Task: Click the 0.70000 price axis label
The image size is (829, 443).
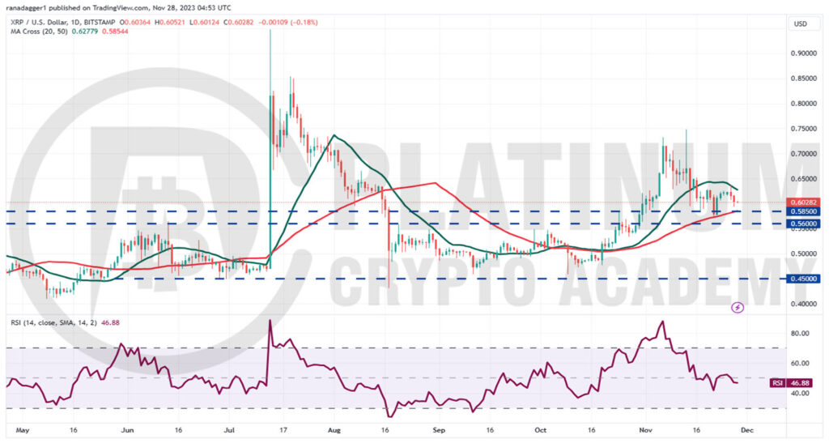Action: point(804,154)
